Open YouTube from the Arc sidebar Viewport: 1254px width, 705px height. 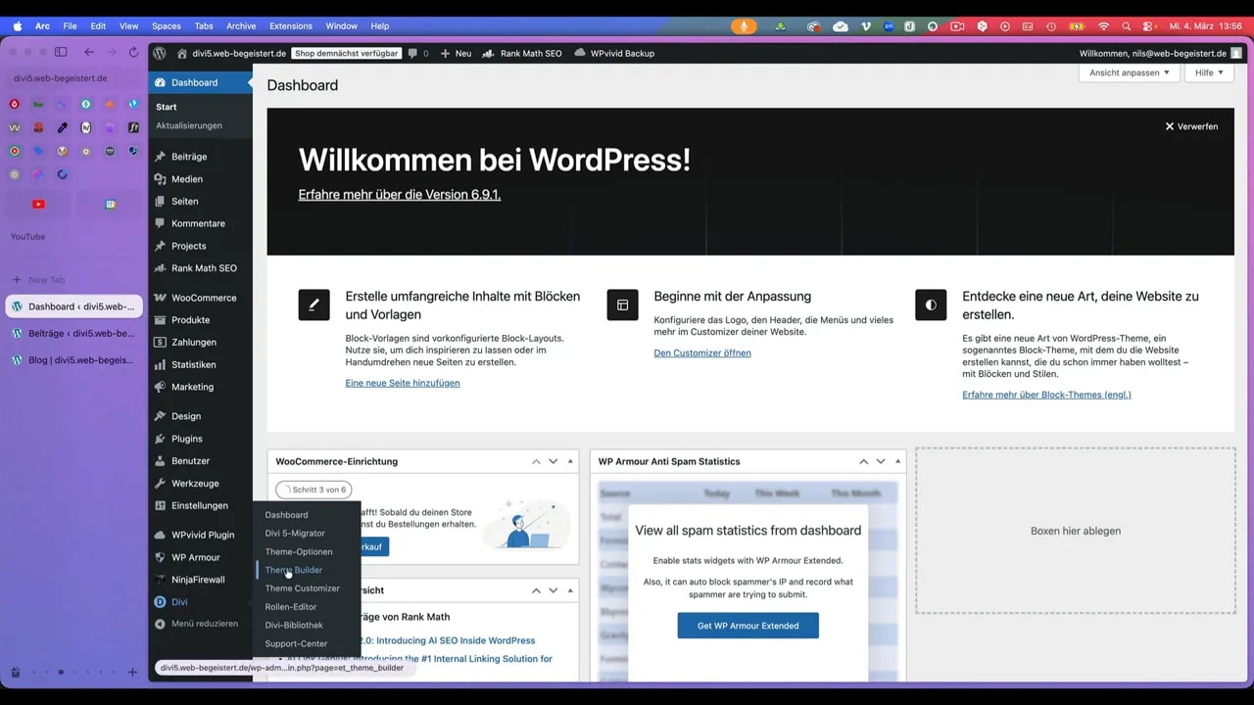coord(37,204)
